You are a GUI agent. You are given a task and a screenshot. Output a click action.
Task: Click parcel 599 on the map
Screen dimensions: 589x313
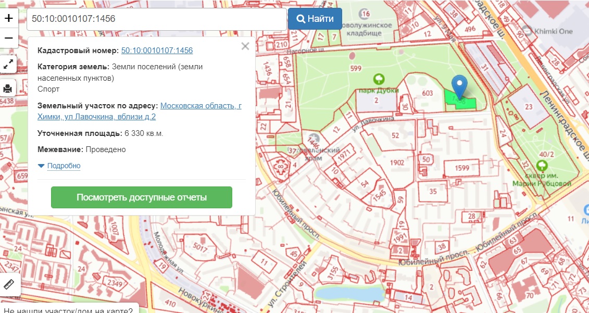(356, 69)
